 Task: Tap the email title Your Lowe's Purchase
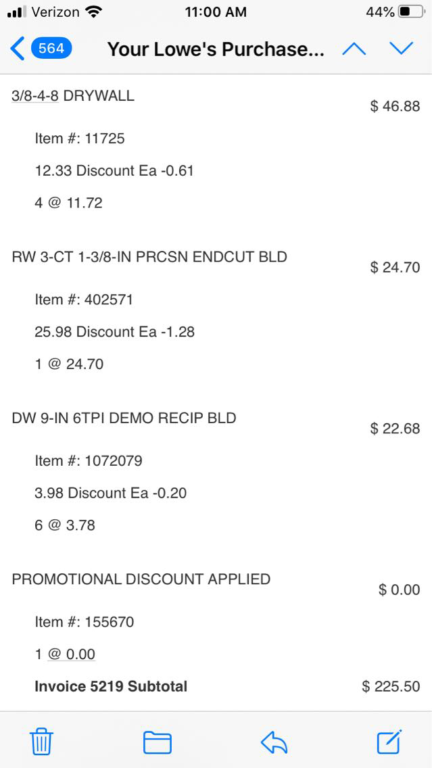click(216, 49)
